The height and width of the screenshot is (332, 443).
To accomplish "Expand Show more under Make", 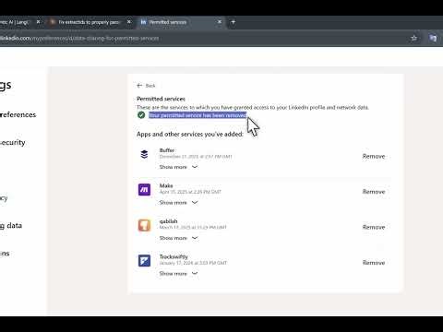I will pyautogui.click(x=178, y=203).
